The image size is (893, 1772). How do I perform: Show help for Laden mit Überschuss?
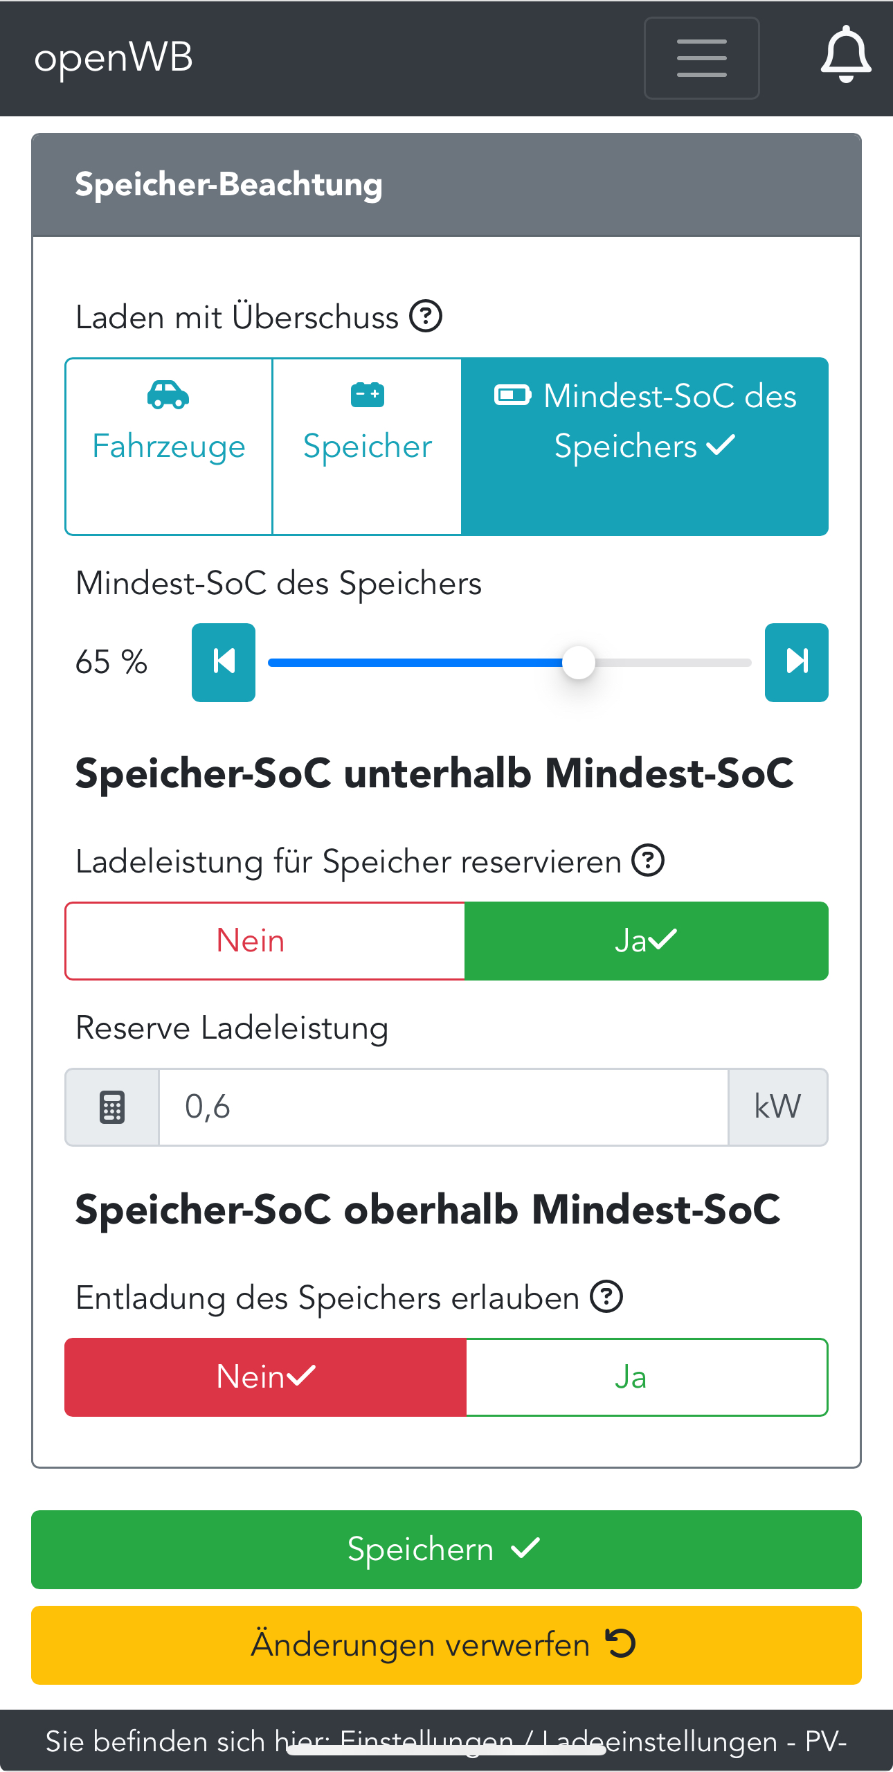[x=426, y=316]
